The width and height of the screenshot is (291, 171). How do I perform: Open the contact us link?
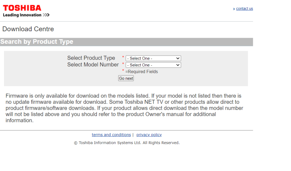[244, 9]
